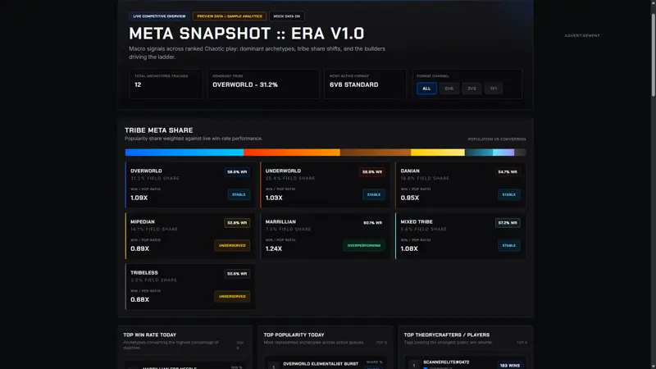Click the 50.6% WR badge on Tribeless
The height and width of the screenshot is (369, 656).
237,274
